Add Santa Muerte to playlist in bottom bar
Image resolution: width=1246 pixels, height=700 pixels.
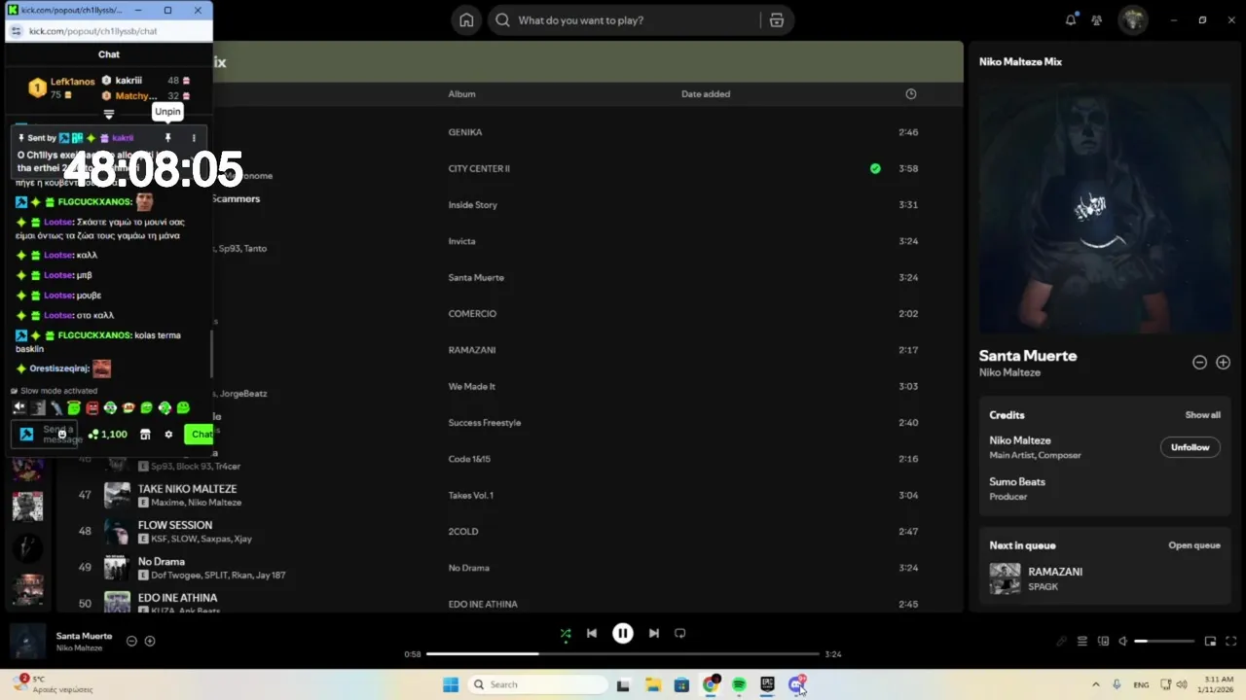[150, 641]
